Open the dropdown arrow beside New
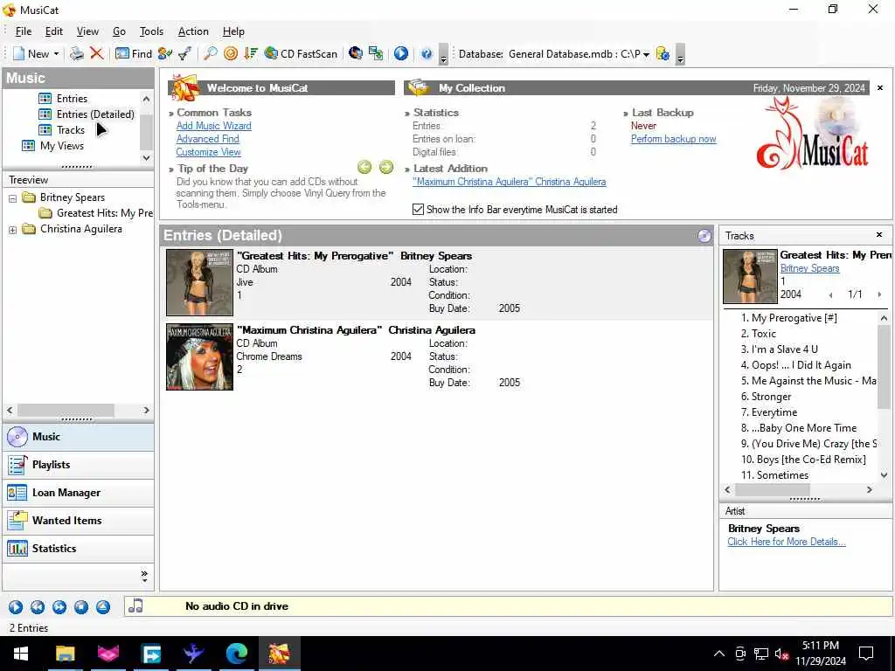The height and width of the screenshot is (671, 895). [x=57, y=53]
